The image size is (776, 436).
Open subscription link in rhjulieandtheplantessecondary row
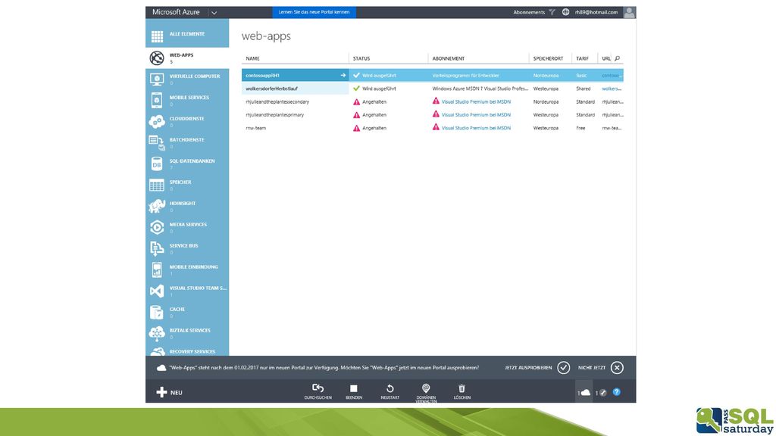point(476,102)
